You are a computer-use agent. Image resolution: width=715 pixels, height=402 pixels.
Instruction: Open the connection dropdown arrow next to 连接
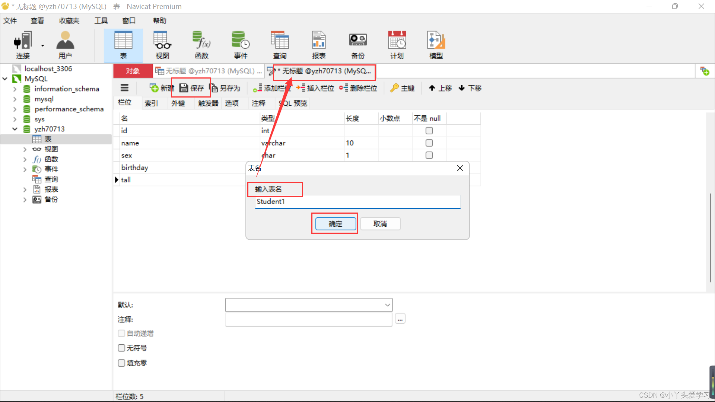[x=42, y=46]
